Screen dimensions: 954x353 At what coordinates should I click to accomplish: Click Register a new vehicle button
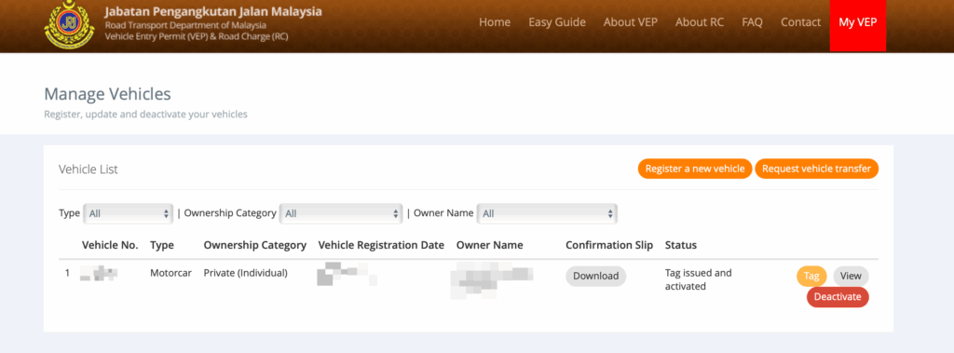click(x=695, y=169)
